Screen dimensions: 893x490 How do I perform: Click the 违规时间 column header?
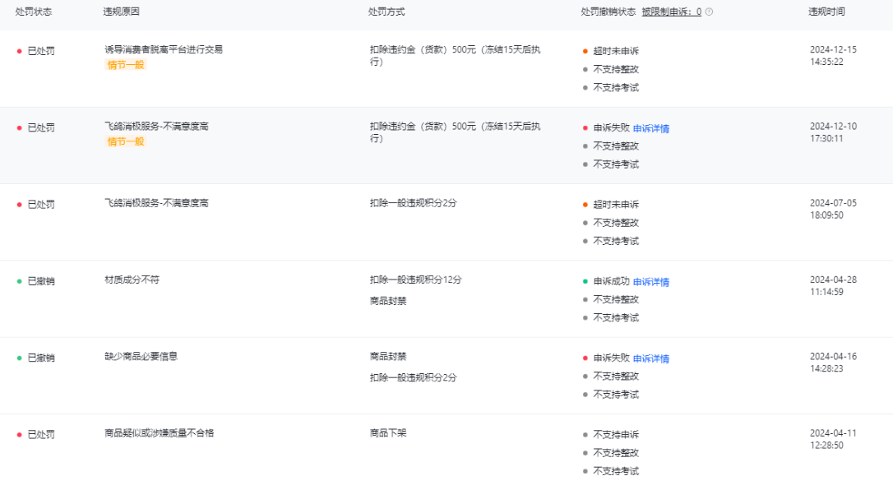826,12
